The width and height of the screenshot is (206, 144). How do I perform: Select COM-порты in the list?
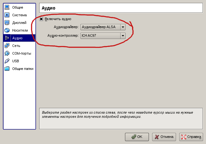coord(19,53)
